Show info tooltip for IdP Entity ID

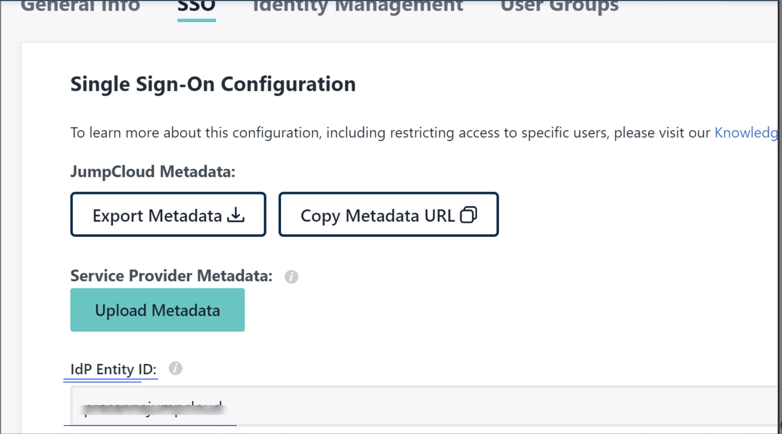[175, 369]
